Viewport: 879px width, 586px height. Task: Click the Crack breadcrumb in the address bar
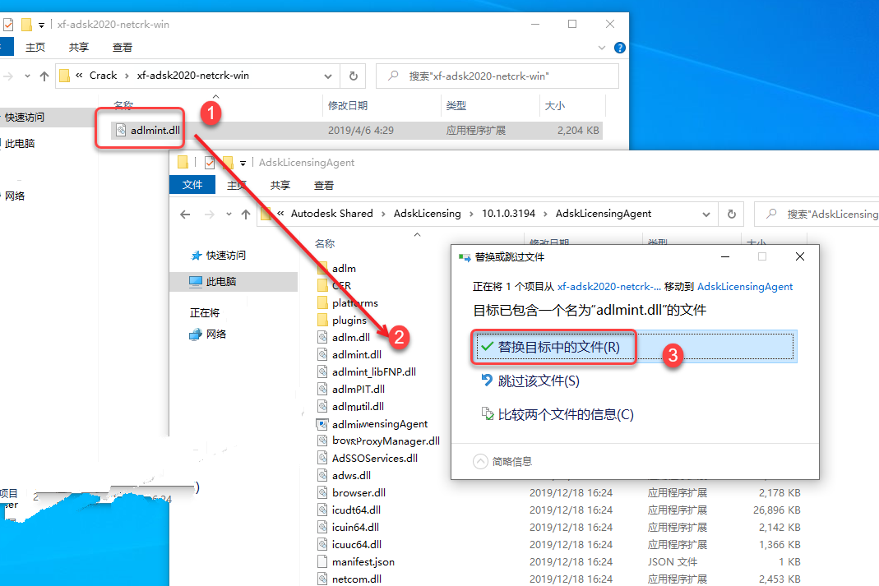click(x=103, y=76)
